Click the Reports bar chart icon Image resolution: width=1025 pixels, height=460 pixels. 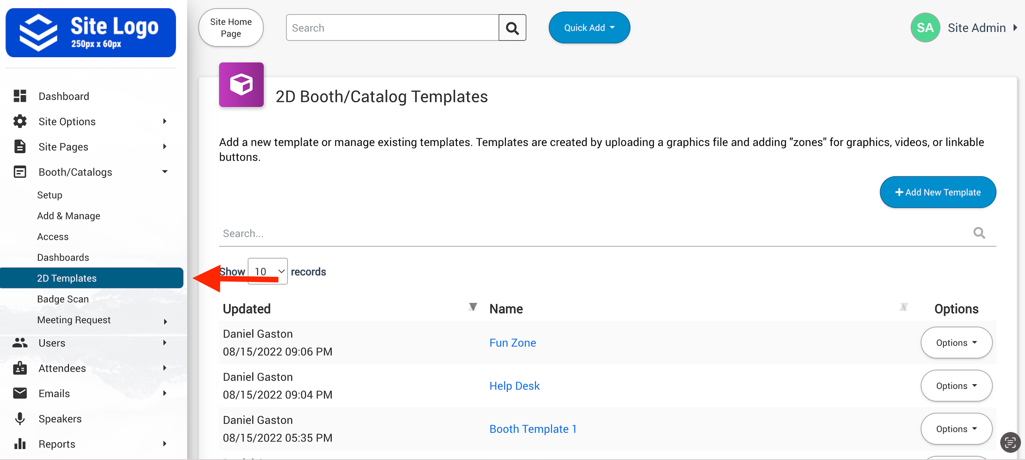20,444
